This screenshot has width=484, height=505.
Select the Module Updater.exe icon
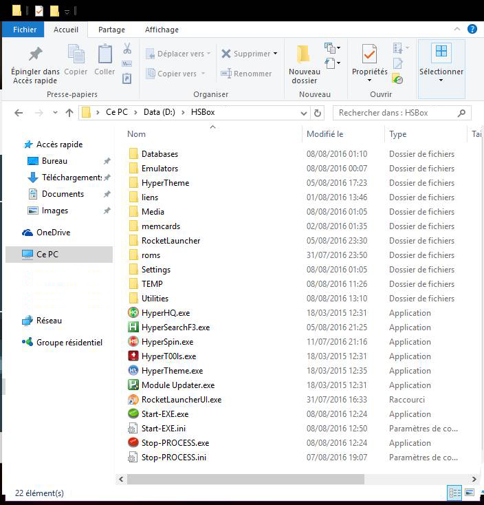(133, 385)
